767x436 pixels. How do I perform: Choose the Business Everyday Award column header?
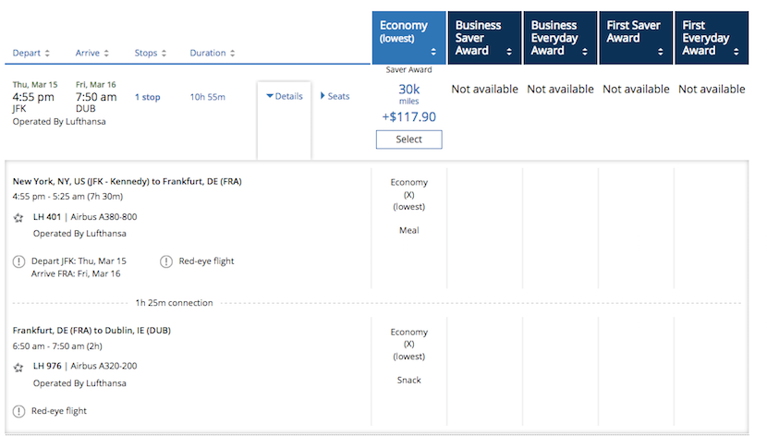(560, 38)
